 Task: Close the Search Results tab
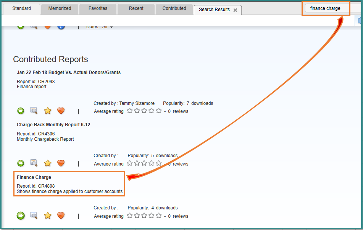click(x=235, y=10)
